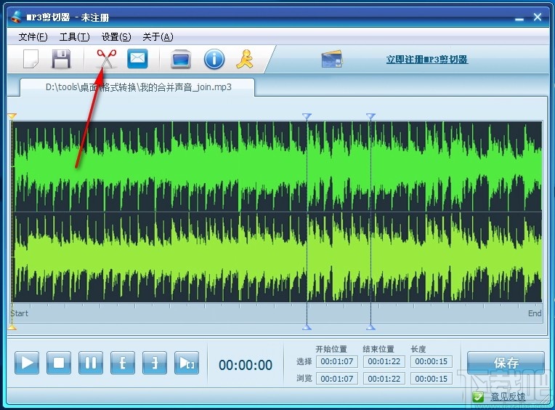Screen dimensions: 555x410
Task: Click the End label on the timeline
Action: (535, 313)
